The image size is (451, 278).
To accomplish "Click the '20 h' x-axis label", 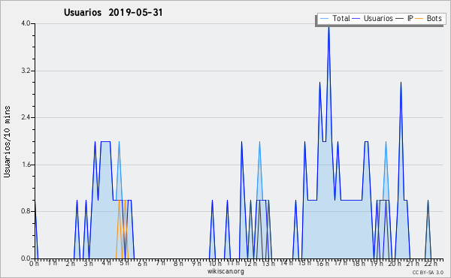I will (395, 263).
